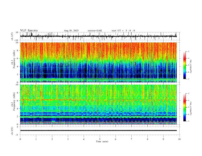
Task: Click the time axis tick label "2"
Action: 52,139
